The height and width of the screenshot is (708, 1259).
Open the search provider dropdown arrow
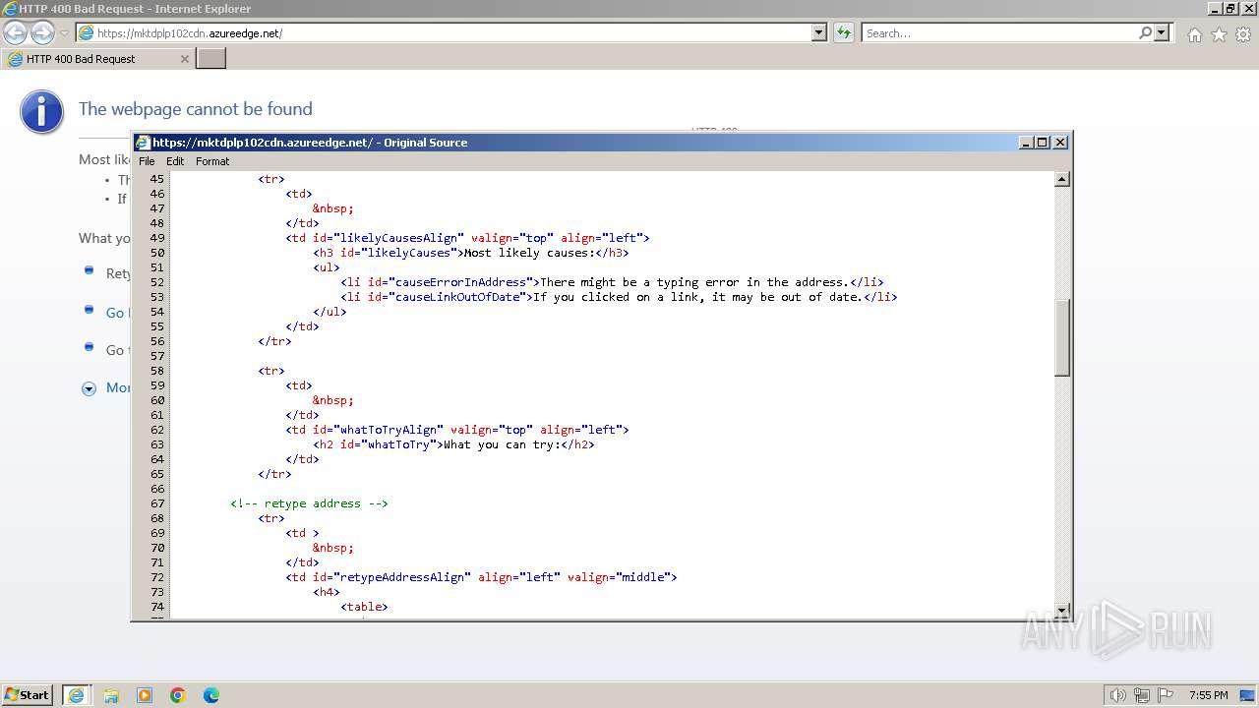coord(1162,33)
